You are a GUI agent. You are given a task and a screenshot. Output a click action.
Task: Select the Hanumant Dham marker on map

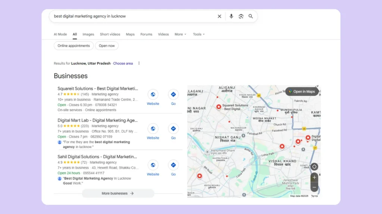207,152
